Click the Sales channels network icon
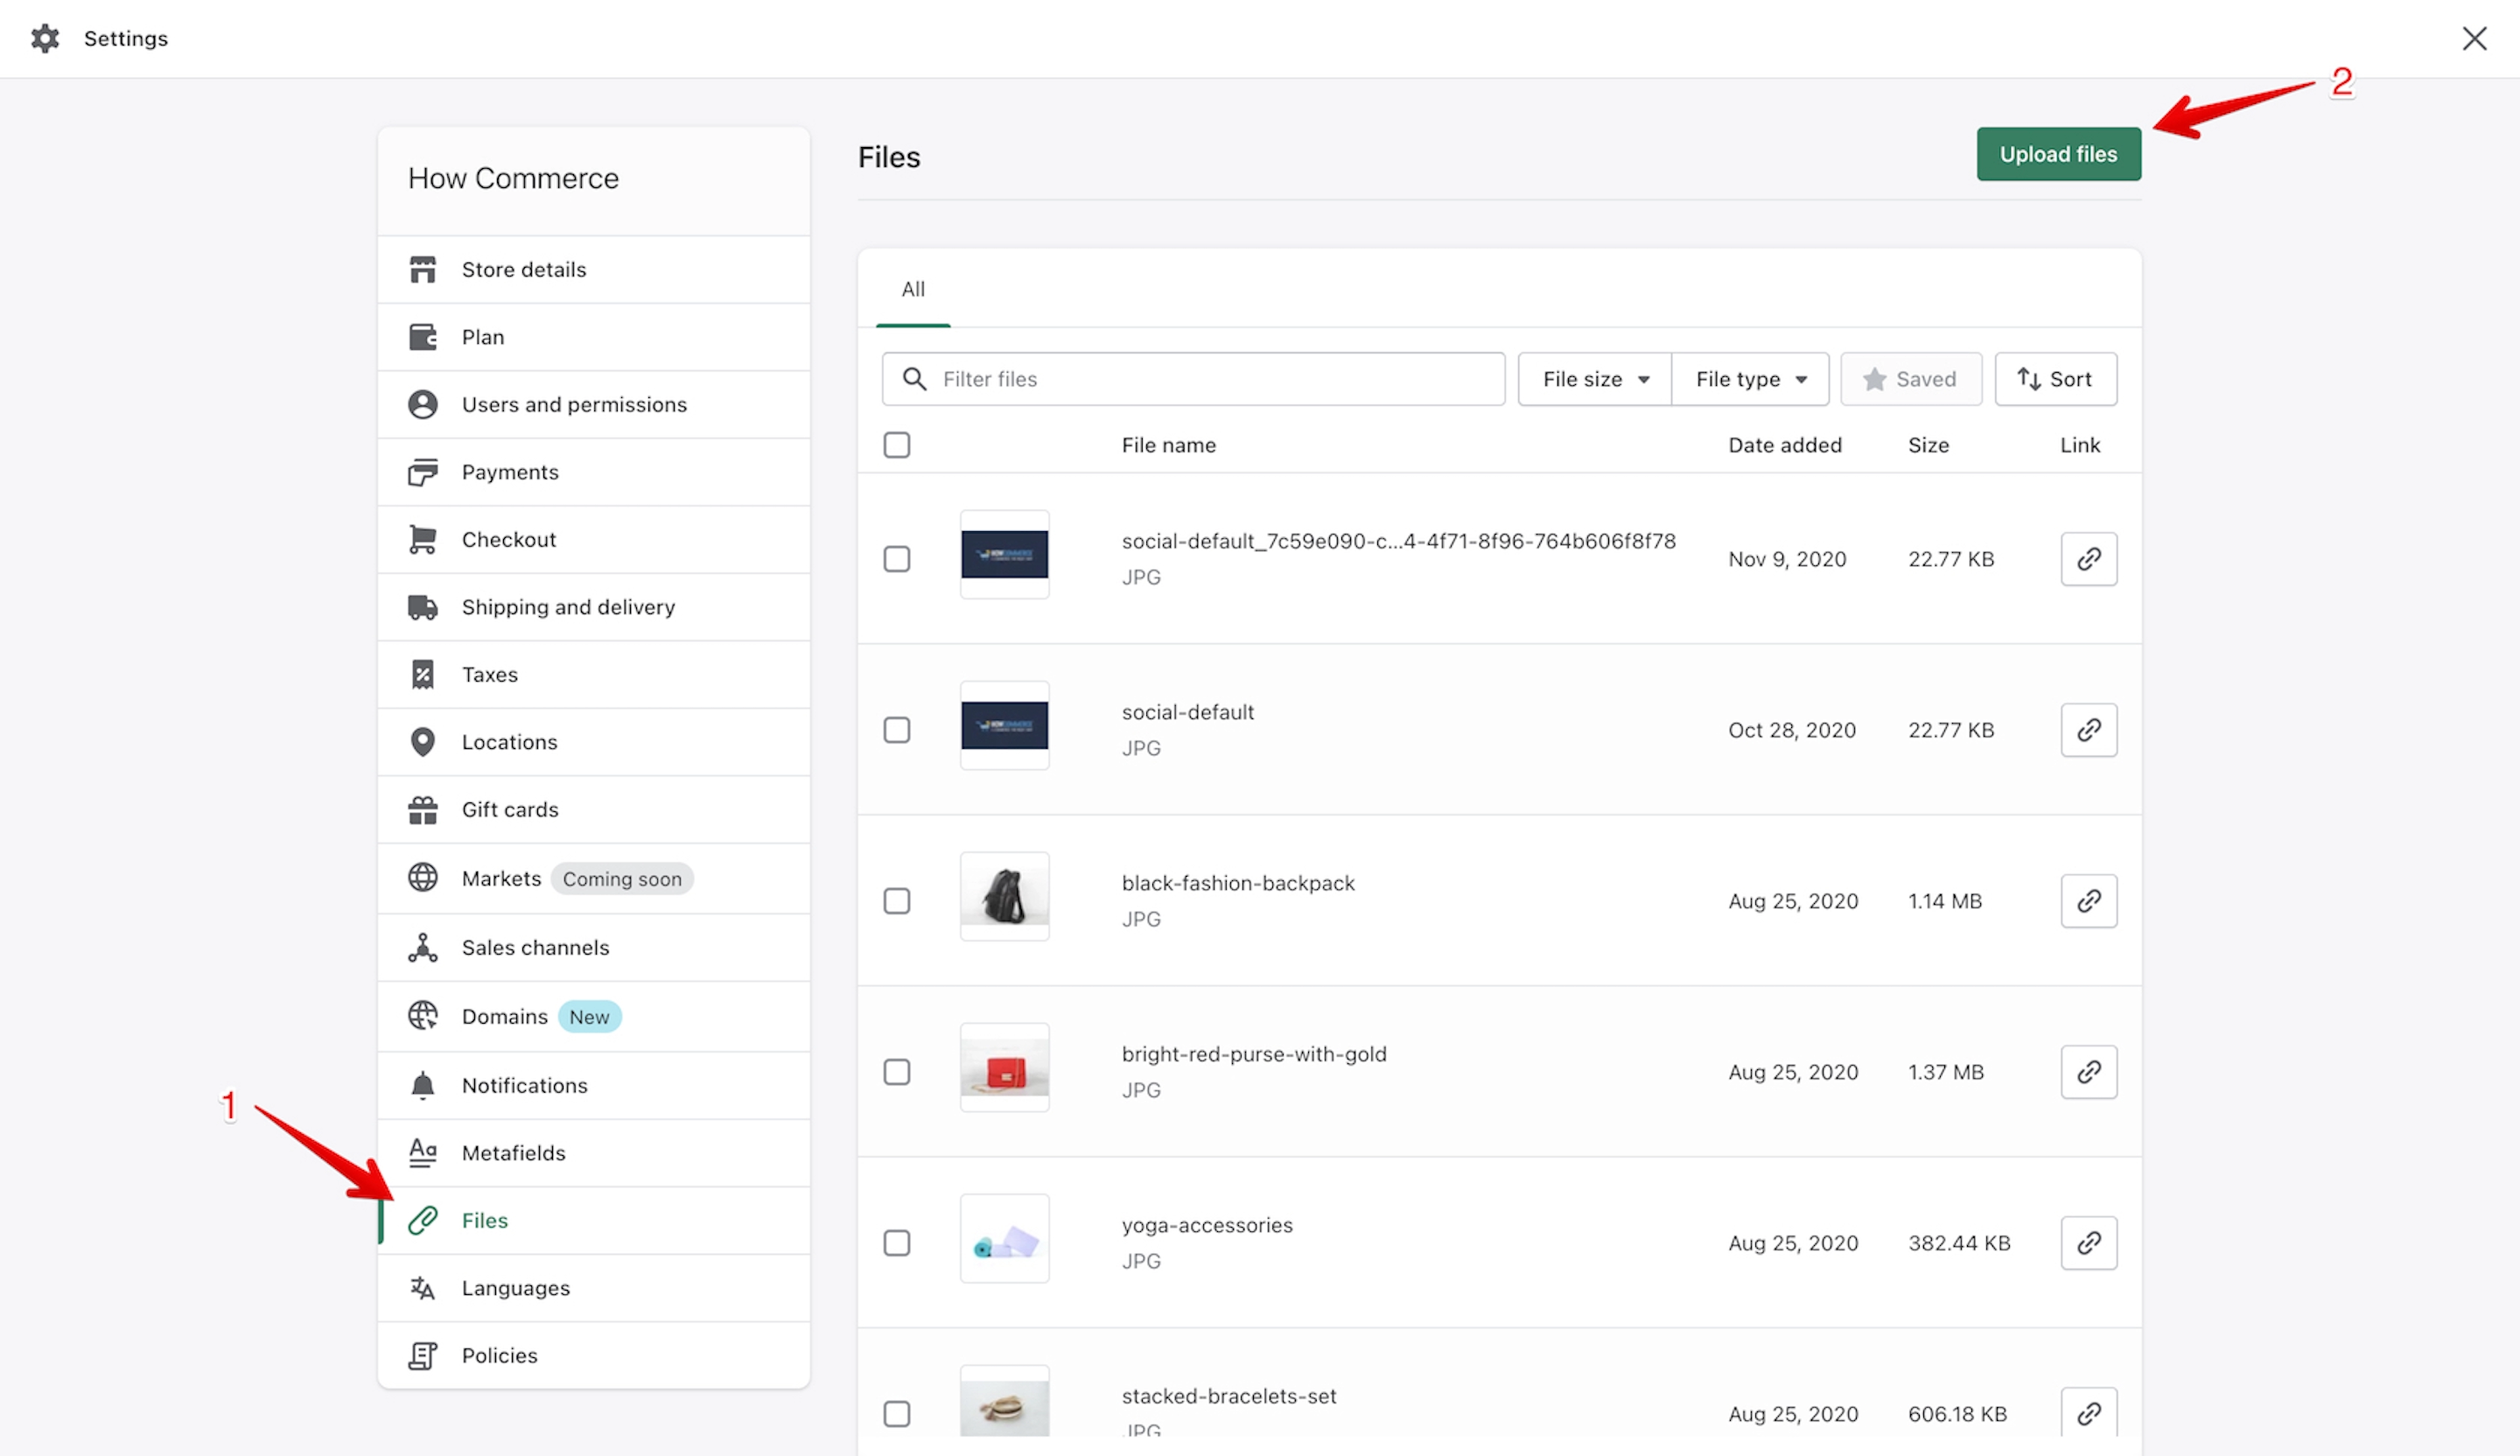This screenshot has width=2520, height=1456. pos(423,947)
